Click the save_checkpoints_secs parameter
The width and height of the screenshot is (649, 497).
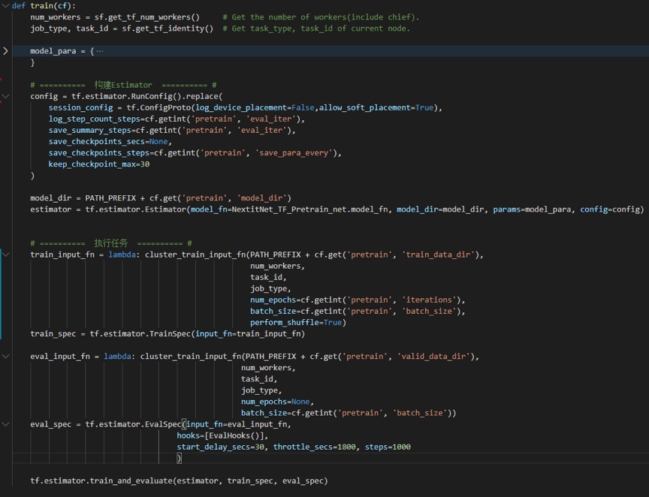(98, 141)
